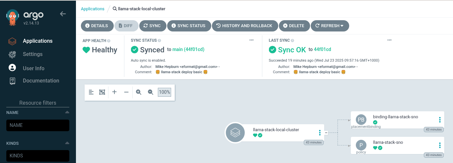Click the App Health help icon
Viewport: 453px width, 163px height.
coord(109,41)
